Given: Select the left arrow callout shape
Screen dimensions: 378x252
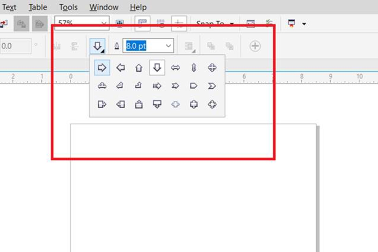Looking at the screenshot, I should [120, 104].
